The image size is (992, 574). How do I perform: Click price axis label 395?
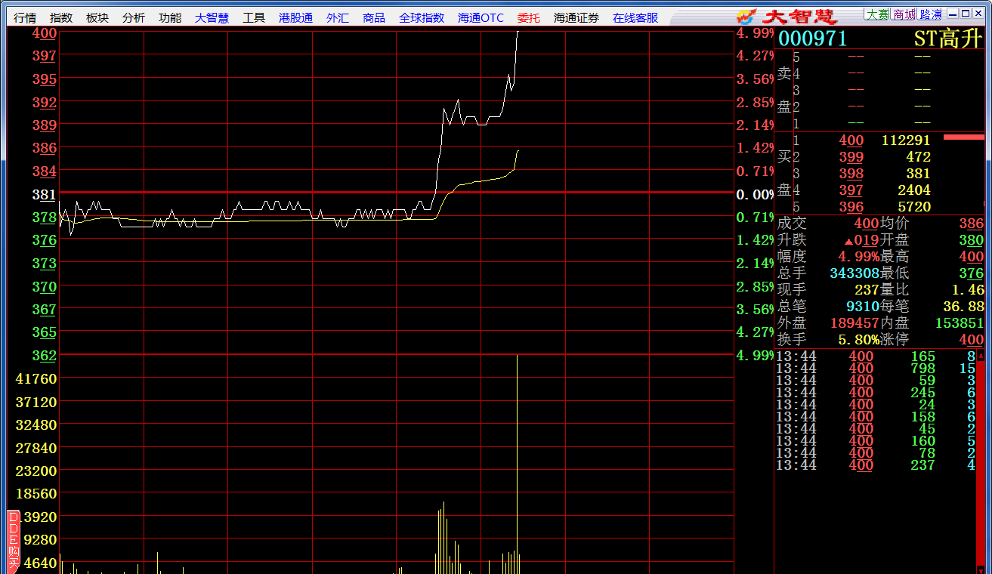click(x=44, y=79)
